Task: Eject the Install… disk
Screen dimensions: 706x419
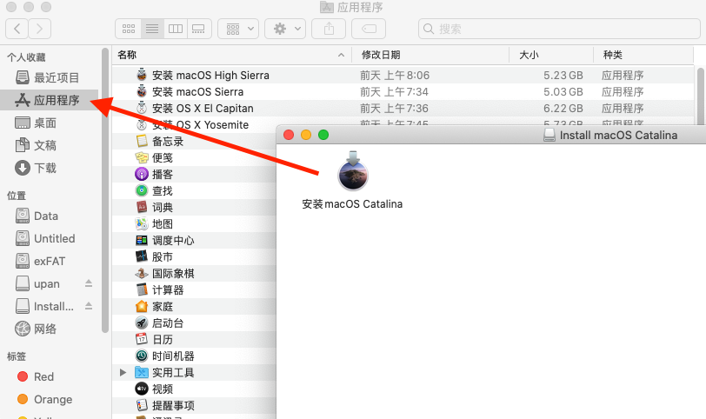Action: coord(89,306)
